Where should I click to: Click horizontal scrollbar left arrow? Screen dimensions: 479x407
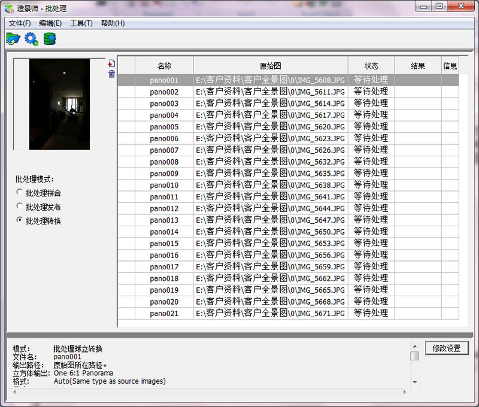click(x=14, y=391)
